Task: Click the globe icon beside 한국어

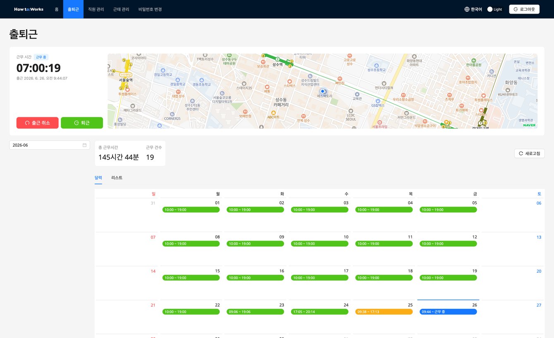Action: (x=467, y=9)
